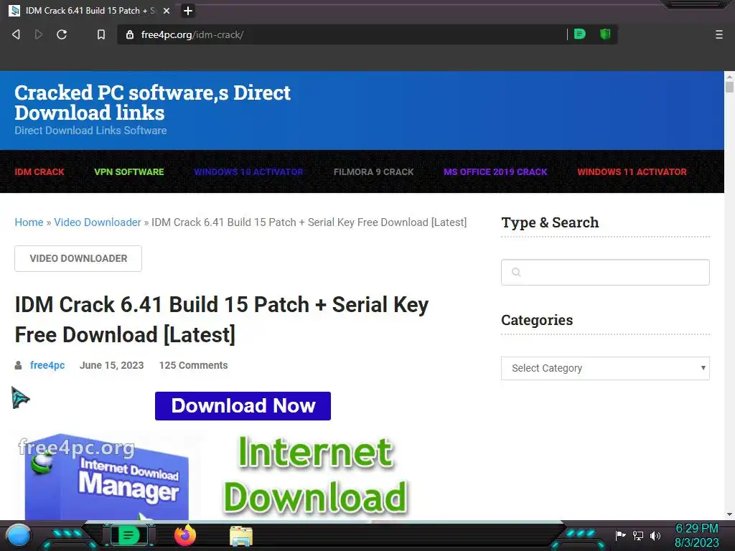Open the WINDOWS 11 ACTIVATOR menu item
Image resolution: width=735 pixels, height=551 pixels.
632,172
